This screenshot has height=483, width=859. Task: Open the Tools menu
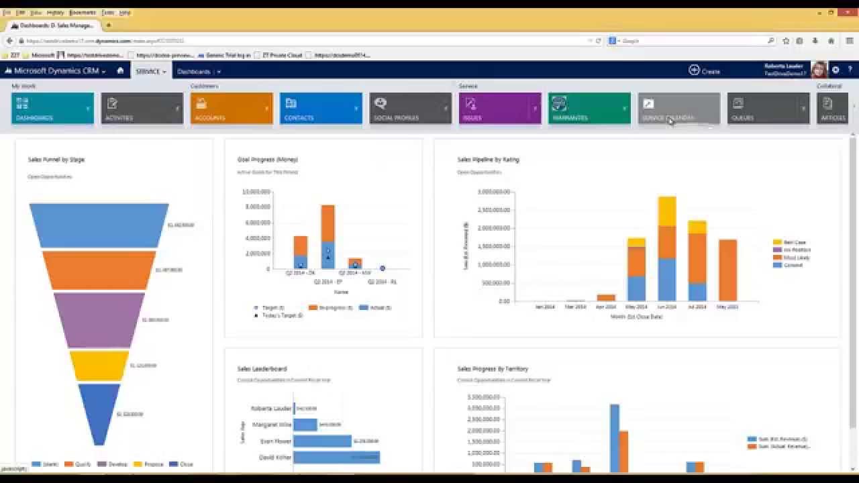click(107, 13)
